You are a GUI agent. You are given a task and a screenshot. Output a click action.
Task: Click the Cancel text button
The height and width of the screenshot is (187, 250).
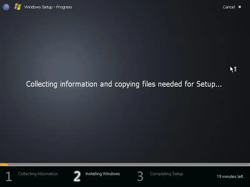point(229,7)
